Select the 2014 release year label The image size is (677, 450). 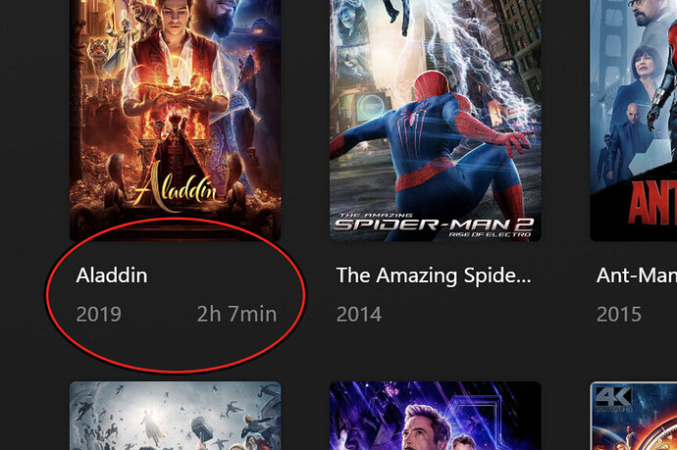(359, 314)
